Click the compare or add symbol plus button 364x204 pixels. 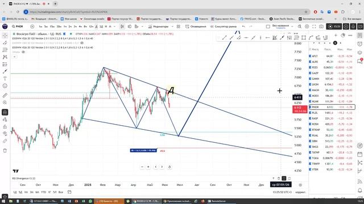pyautogui.click(x=32, y=27)
